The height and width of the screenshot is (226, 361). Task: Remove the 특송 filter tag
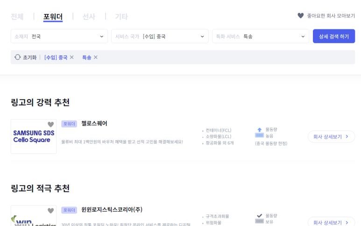96,57
